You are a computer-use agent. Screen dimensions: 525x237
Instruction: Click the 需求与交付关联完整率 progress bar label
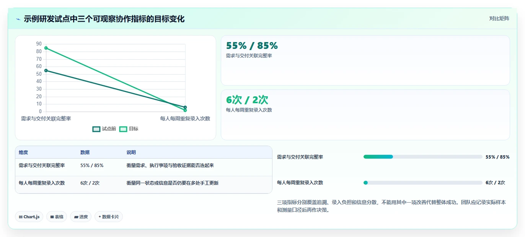coord(300,157)
